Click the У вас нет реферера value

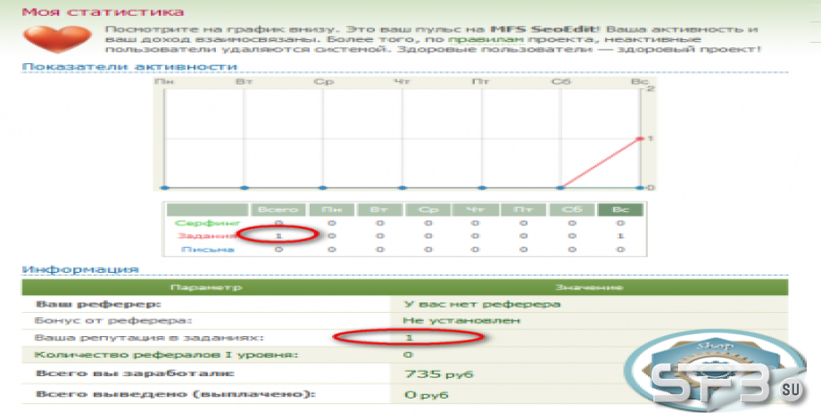pyautogui.click(x=482, y=304)
